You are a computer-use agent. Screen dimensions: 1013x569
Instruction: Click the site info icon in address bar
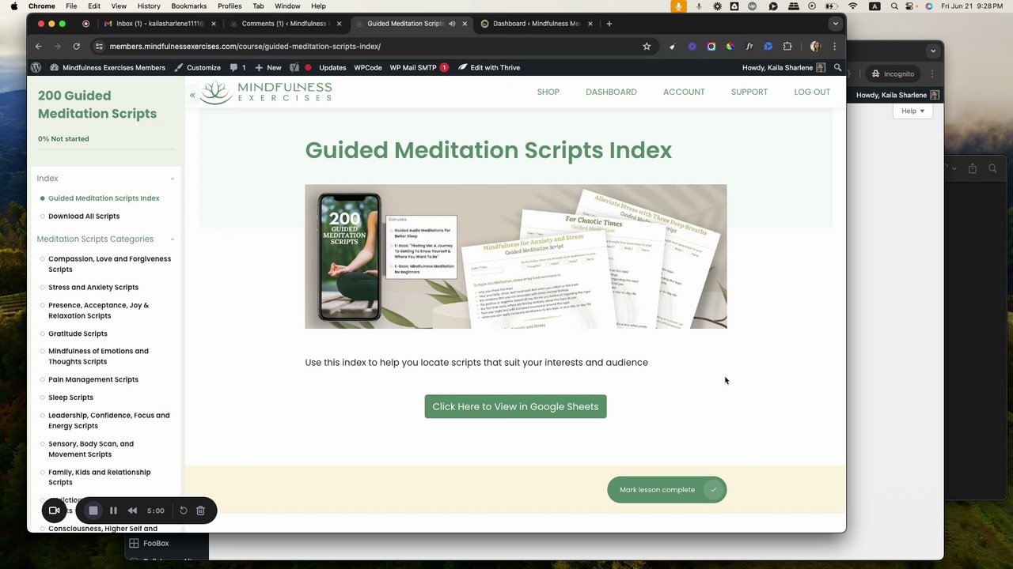(99, 47)
